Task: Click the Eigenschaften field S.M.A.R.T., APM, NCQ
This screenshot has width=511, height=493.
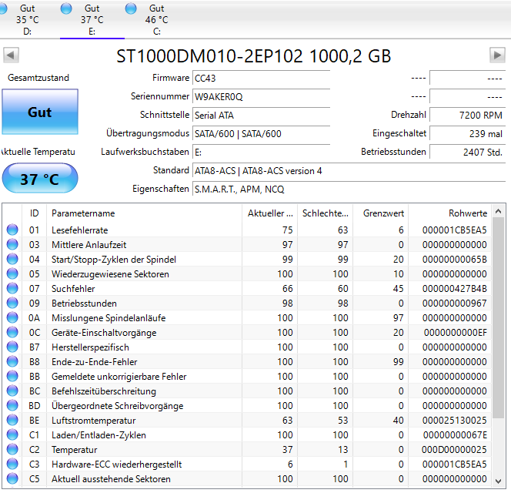Action: coord(349,189)
